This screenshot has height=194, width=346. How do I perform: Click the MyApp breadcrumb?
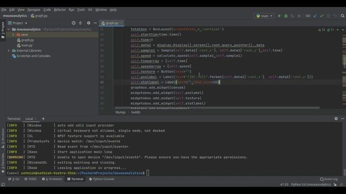pyautogui.click(x=120, y=112)
